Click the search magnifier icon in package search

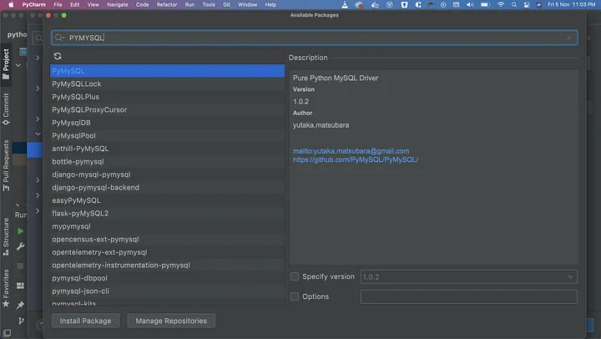[x=58, y=38]
